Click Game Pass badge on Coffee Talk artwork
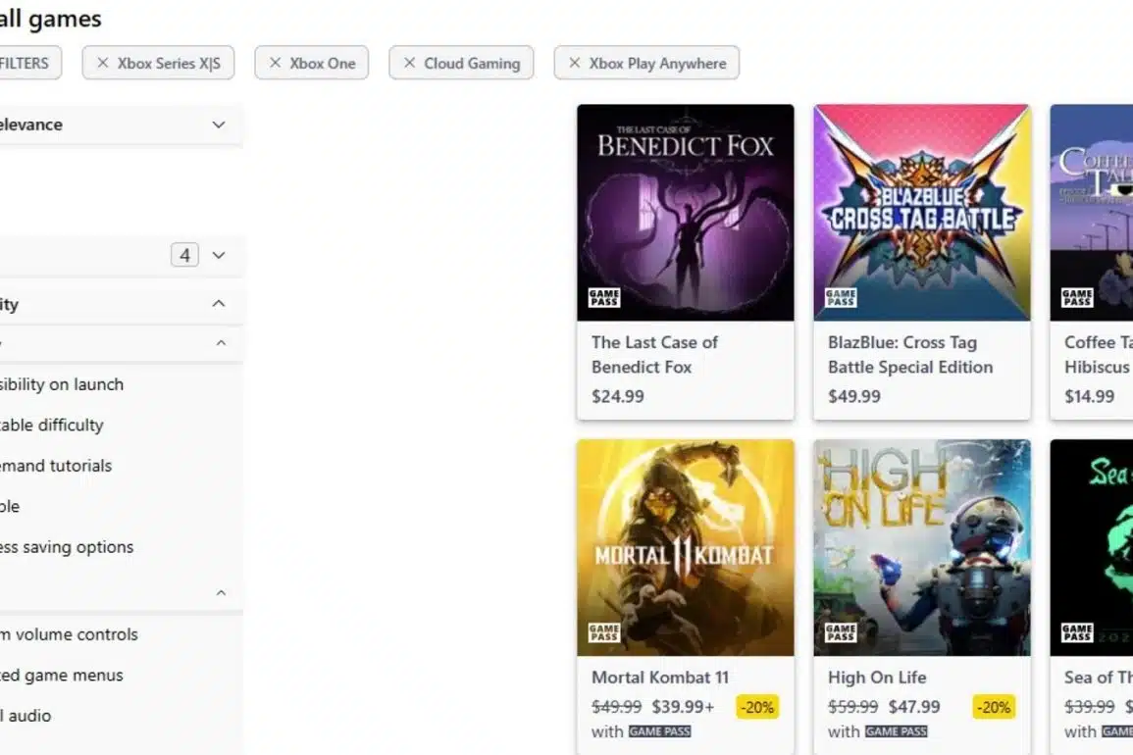1133x755 pixels. [x=1077, y=298]
